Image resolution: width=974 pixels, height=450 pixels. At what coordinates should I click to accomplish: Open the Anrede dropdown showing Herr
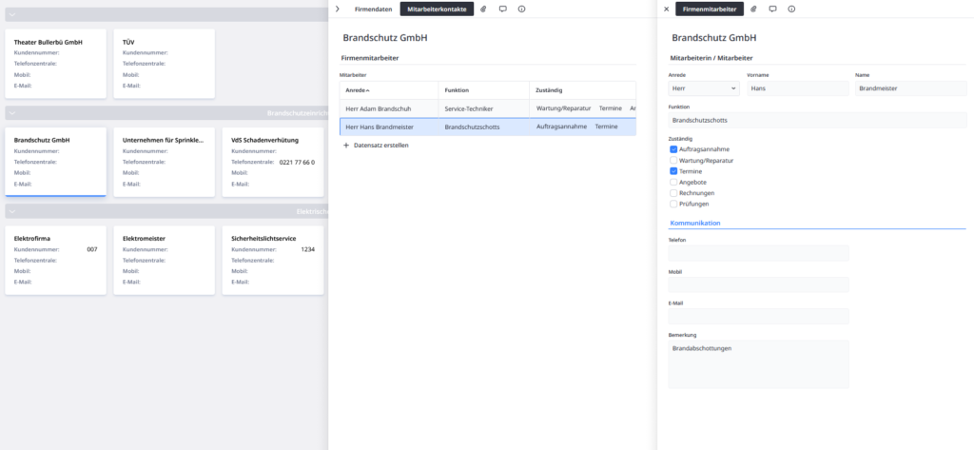pyautogui.click(x=703, y=88)
